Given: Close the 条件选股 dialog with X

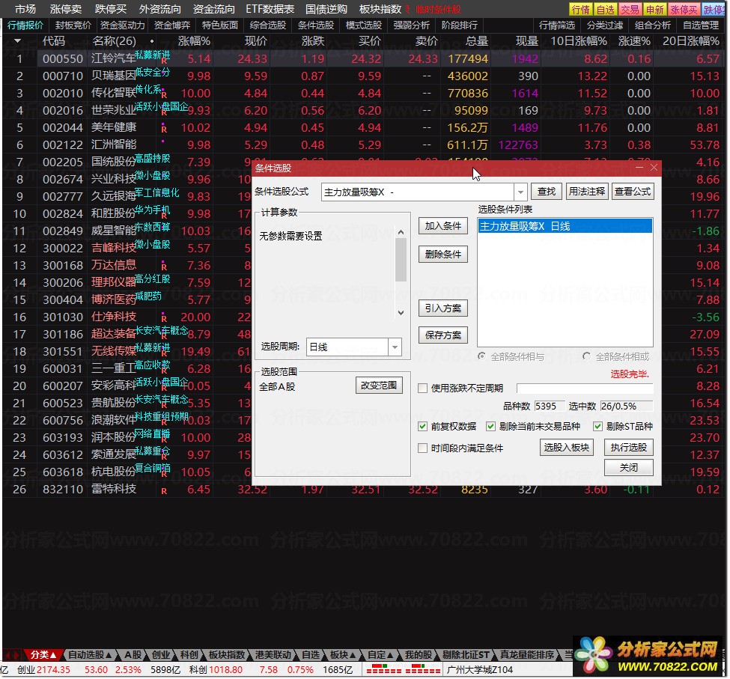Looking at the screenshot, I should point(654,168).
